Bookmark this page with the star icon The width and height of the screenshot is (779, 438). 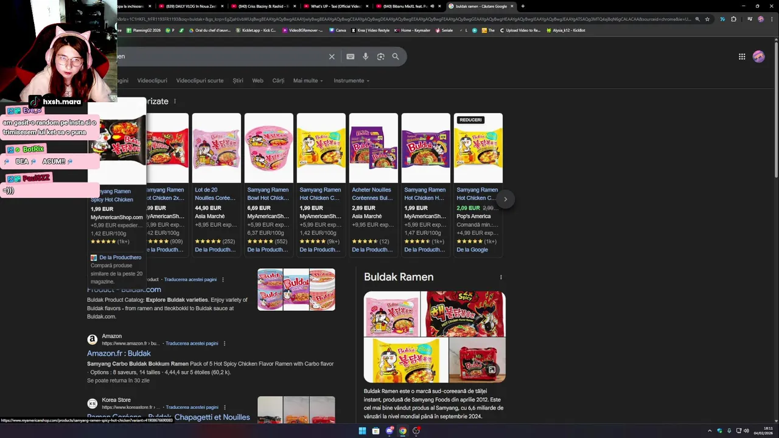[x=707, y=19]
